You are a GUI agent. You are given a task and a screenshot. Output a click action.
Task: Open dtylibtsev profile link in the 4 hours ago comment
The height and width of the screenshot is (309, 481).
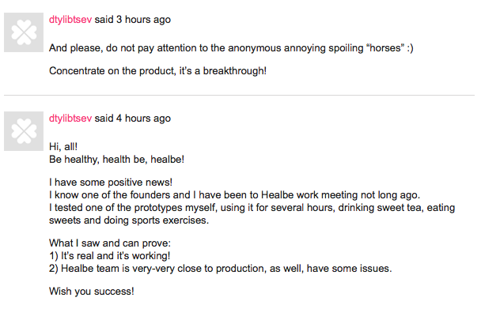(70, 119)
